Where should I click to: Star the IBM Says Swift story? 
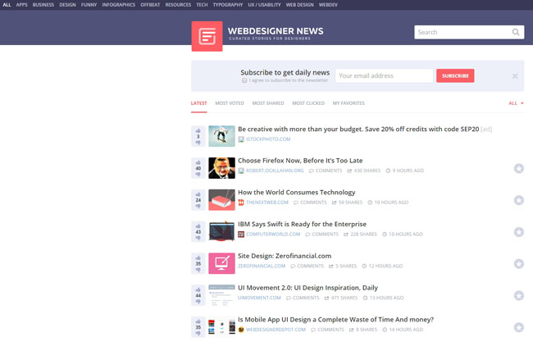(x=519, y=232)
